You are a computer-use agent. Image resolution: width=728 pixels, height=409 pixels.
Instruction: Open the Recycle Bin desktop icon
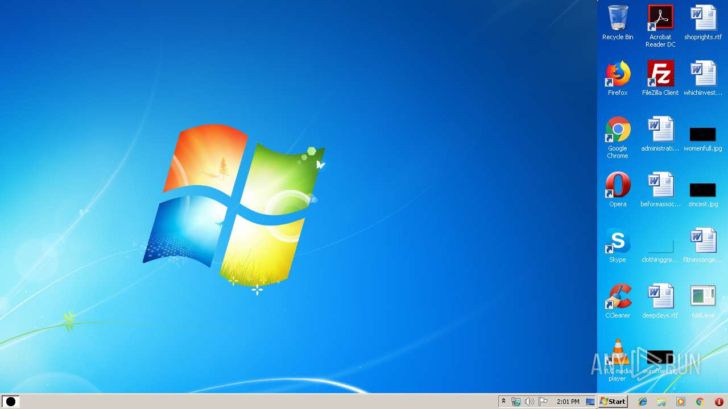pos(618,23)
